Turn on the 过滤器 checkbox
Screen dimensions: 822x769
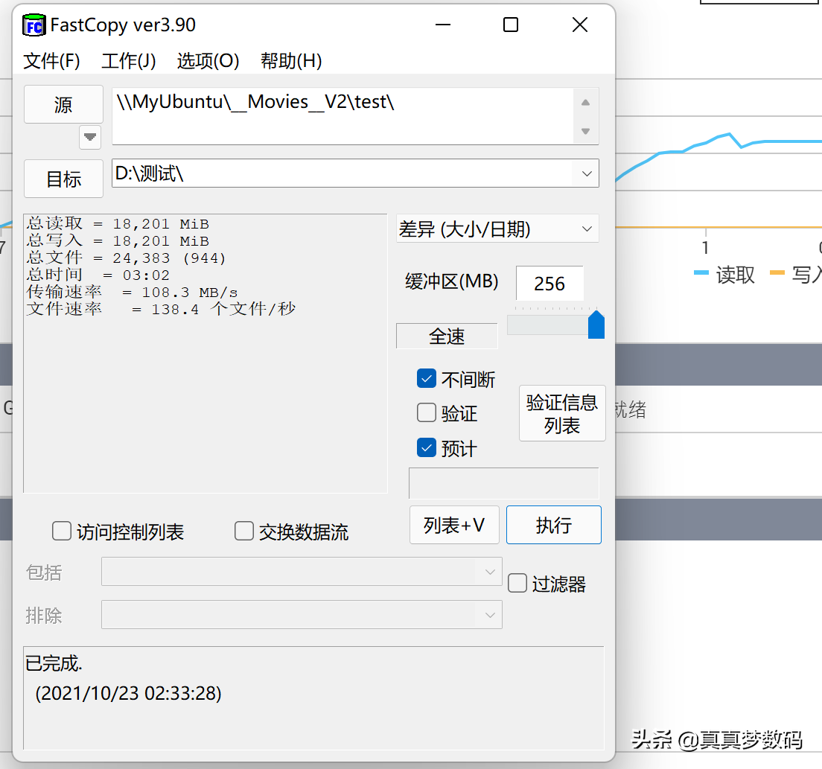517,583
